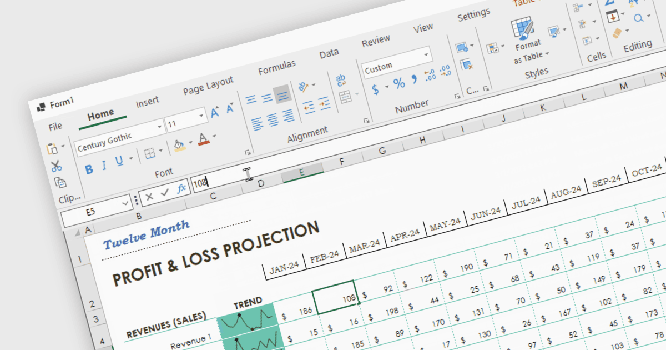Apply fill color with paint bucket icon
The width and height of the screenshot is (666, 350).
[179, 145]
